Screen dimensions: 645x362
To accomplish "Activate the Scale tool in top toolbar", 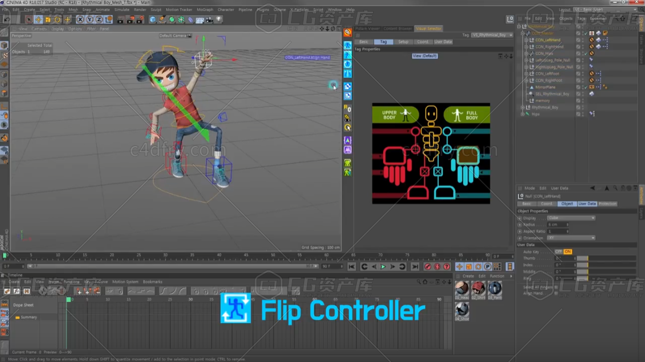I will pos(48,19).
